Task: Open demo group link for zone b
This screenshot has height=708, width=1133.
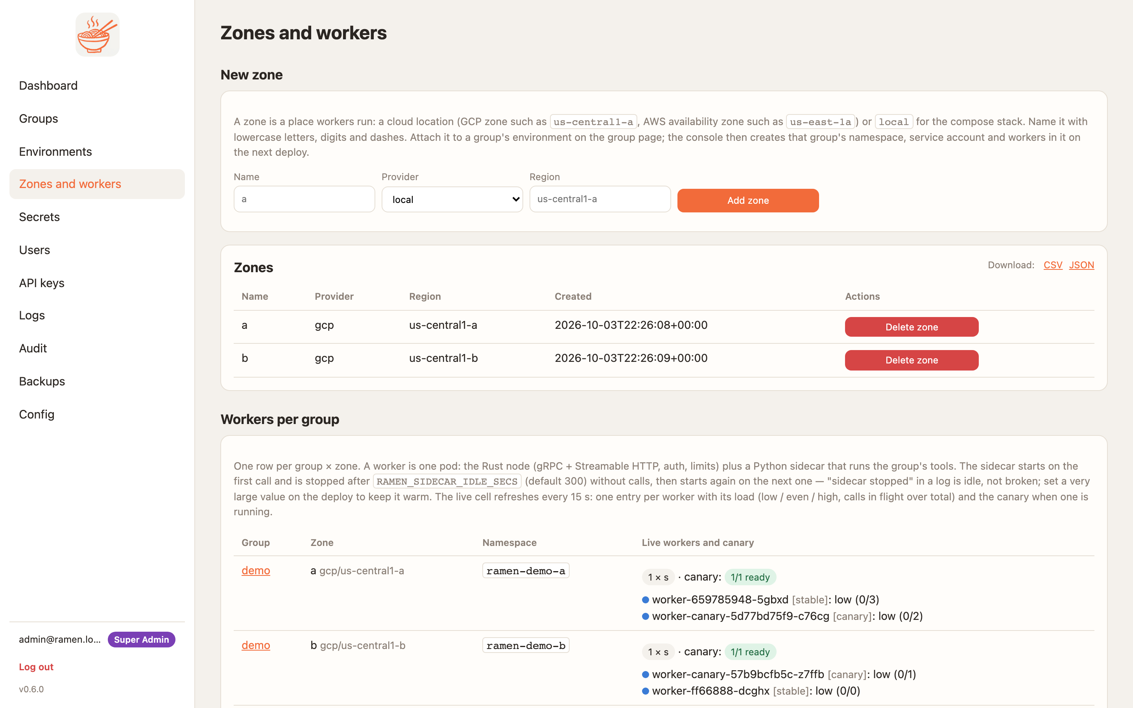Action: pos(256,645)
